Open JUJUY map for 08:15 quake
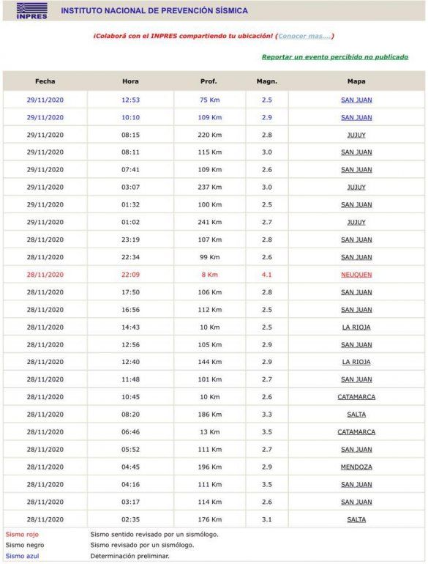The image size is (428, 564). [356, 135]
